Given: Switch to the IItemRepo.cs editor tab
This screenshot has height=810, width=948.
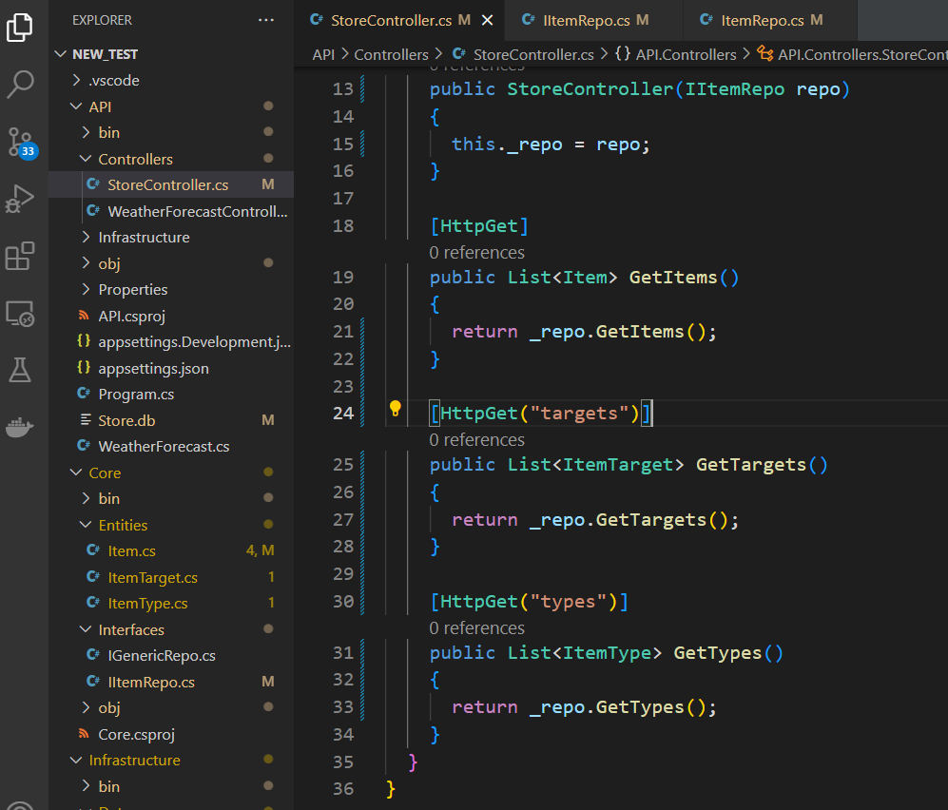Looking at the screenshot, I should pos(592,21).
